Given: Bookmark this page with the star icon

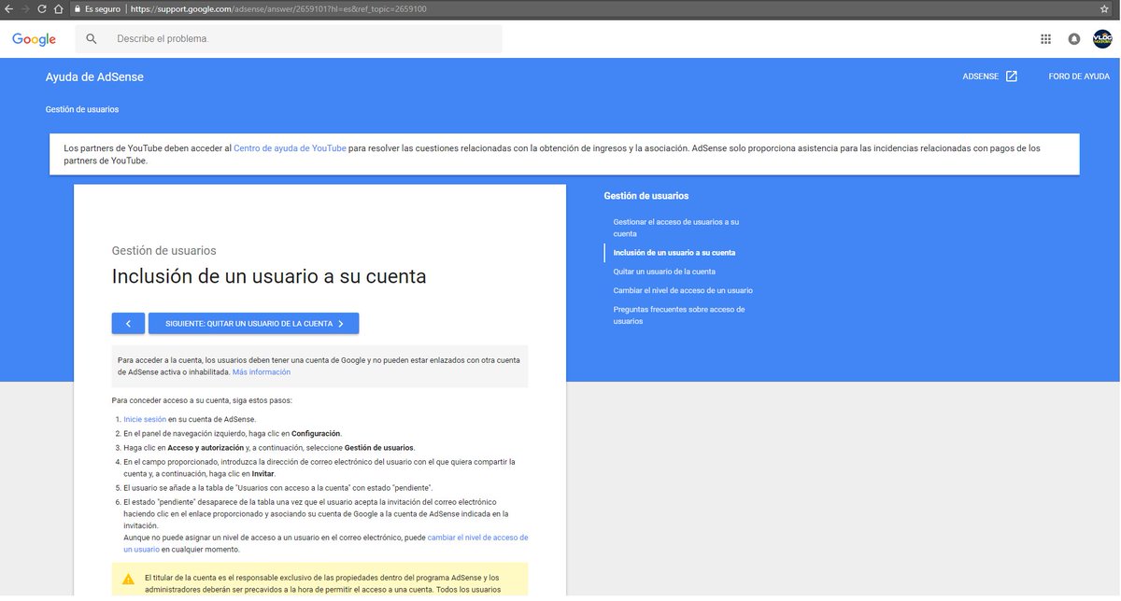Looking at the screenshot, I should [1105, 8].
